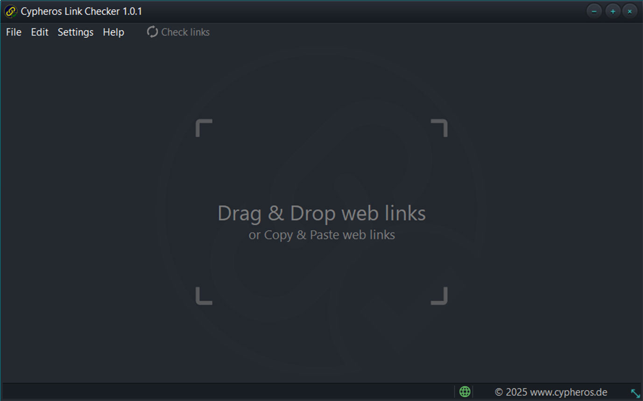The image size is (643, 401).
Task: Click the minimize icon in the title bar
Action: pos(594,11)
